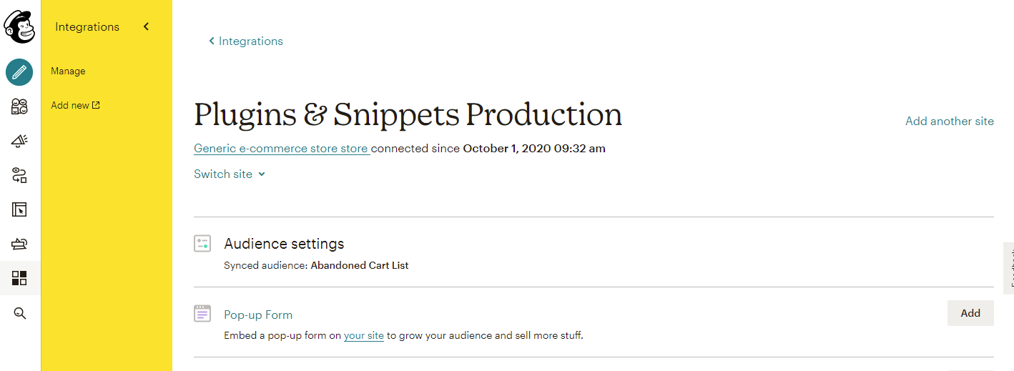Open the Generic e-commerce store link

[281, 149]
